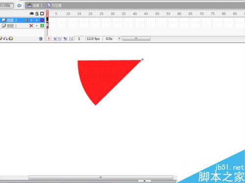The width and height of the screenshot is (245, 183).
Task: Toggle lock dot of 图层 2
Action: pyautogui.click(x=37, y=20)
